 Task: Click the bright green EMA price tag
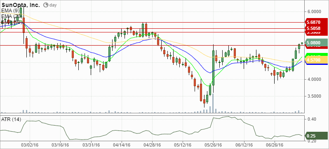317,55
